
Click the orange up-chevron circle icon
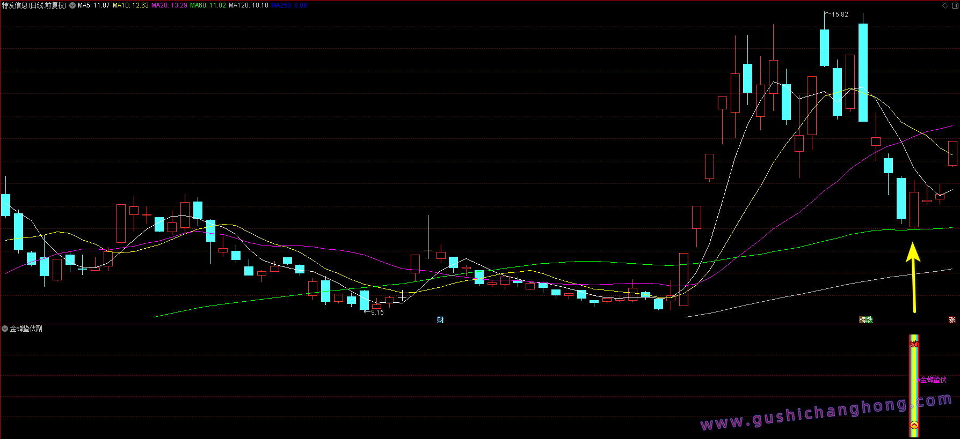click(x=914, y=426)
